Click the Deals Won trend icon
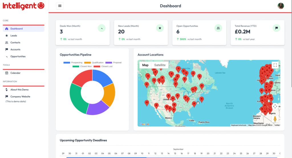Viewport: 292px width, 158px height. click(102, 28)
